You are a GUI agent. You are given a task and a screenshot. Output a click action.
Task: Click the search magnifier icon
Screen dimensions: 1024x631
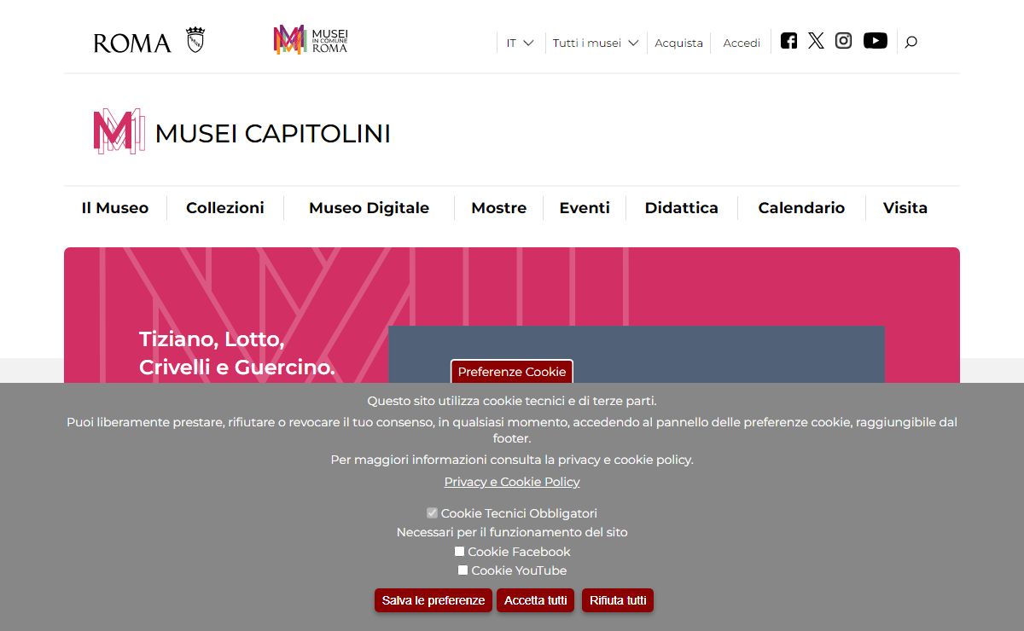(911, 42)
